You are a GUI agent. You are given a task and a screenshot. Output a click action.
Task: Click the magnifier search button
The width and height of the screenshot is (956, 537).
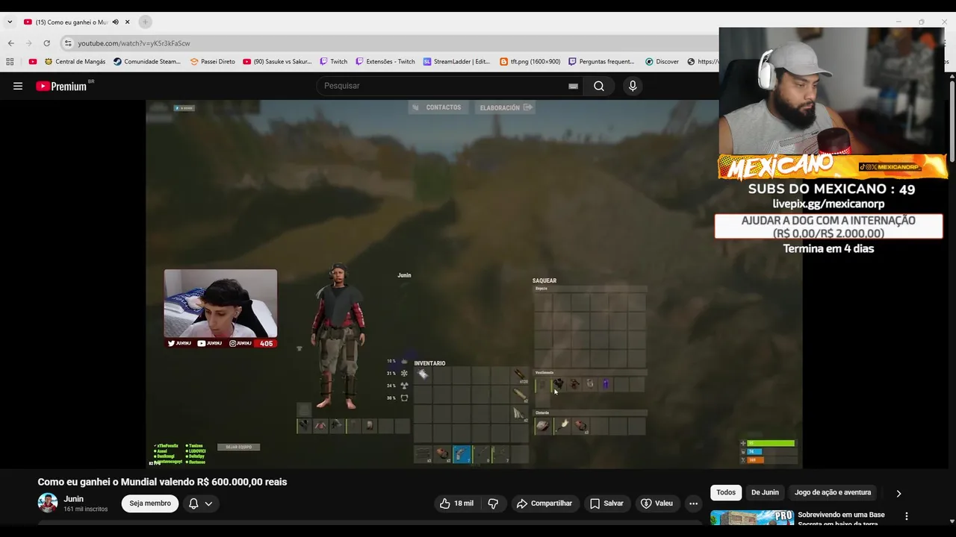(x=599, y=86)
